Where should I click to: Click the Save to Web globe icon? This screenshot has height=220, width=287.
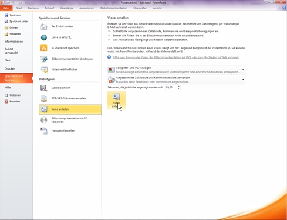[44, 37]
